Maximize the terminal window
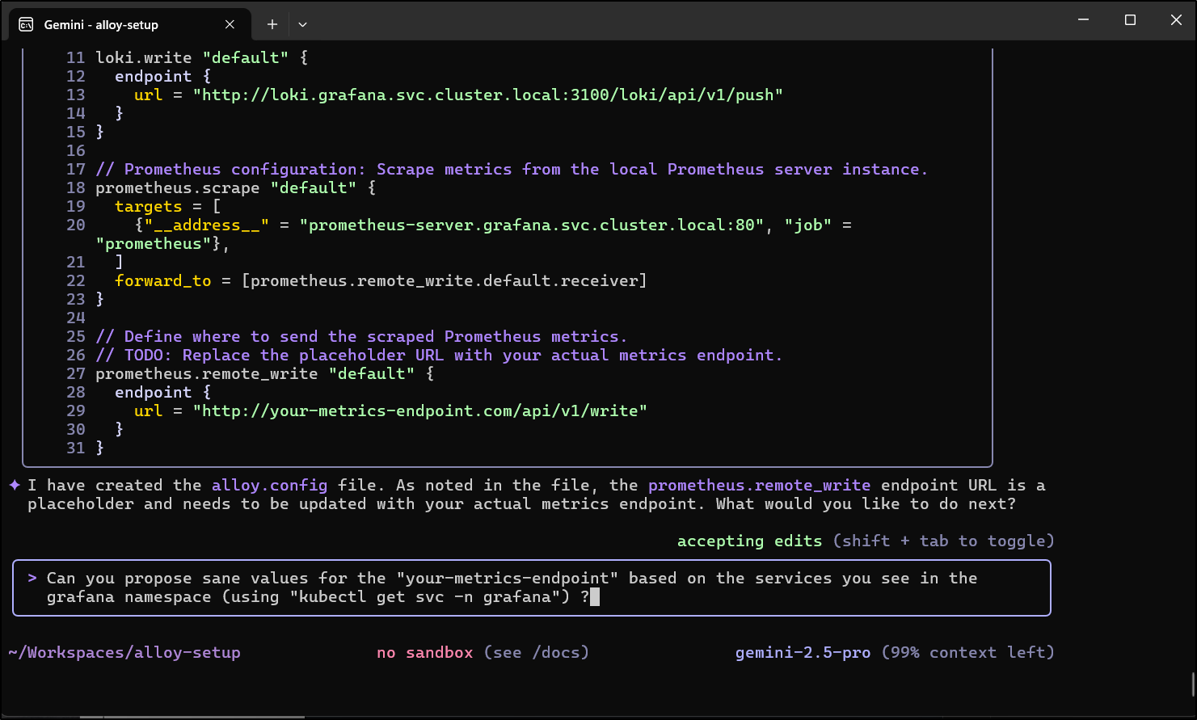1197x720 pixels. tap(1130, 20)
